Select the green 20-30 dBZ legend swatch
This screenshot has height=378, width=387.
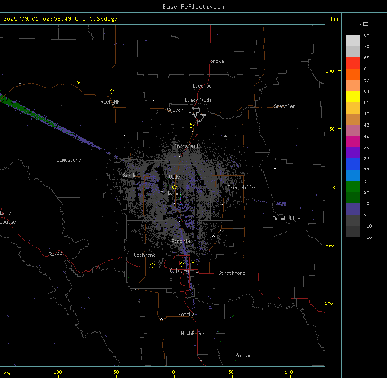click(353, 186)
